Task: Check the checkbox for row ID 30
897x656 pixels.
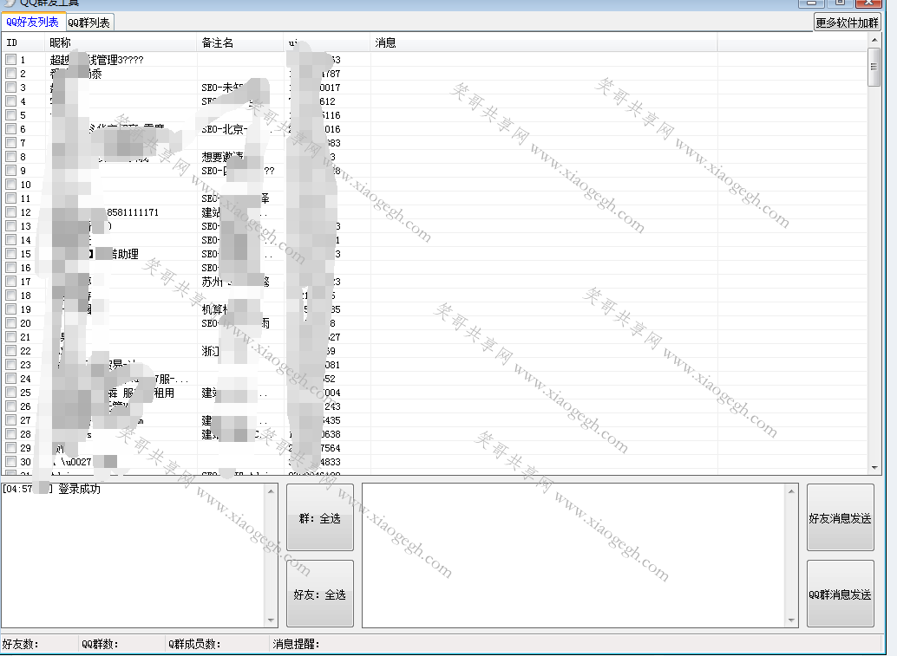Action: pos(11,462)
